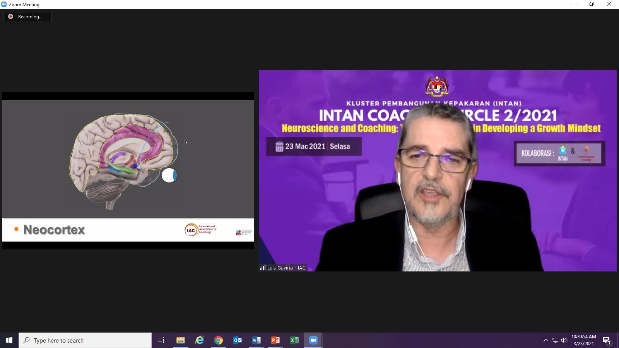The width and height of the screenshot is (619, 348).
Task: Close the Zoom Meeting window
Action: tap(609, 4)
